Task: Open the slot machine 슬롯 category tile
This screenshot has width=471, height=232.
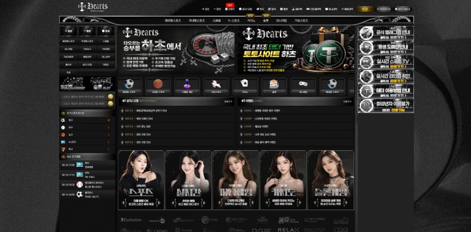Action: (274, 86)
